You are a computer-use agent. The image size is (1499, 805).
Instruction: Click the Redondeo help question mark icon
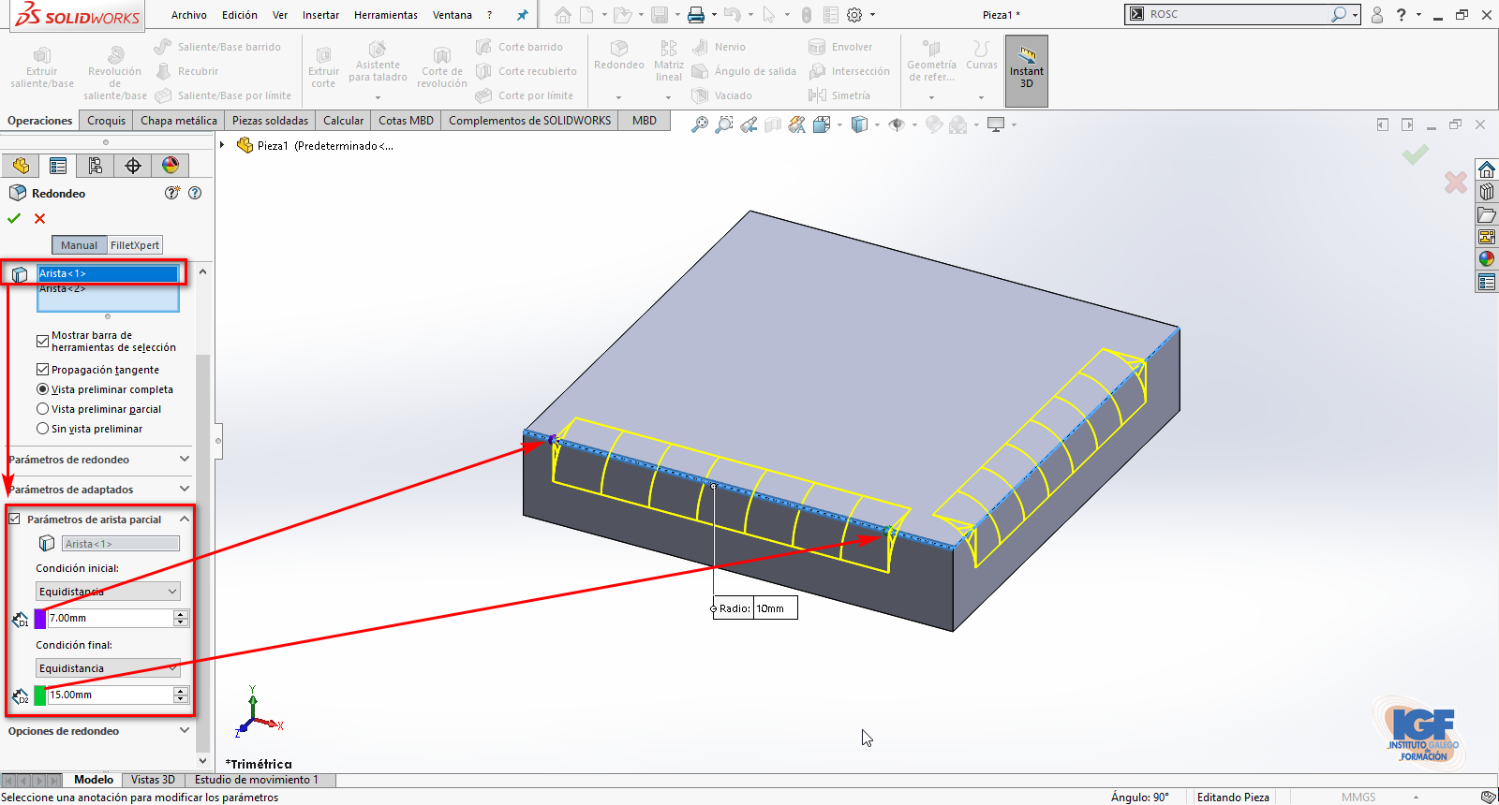(195, 193)
